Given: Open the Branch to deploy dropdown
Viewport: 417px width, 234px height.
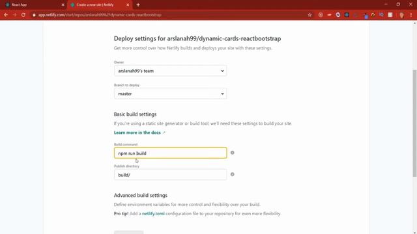Looking at the screenshot, I should (x=170, y=94).
